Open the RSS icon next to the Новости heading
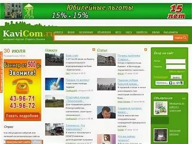 click(x=94, y=49)
